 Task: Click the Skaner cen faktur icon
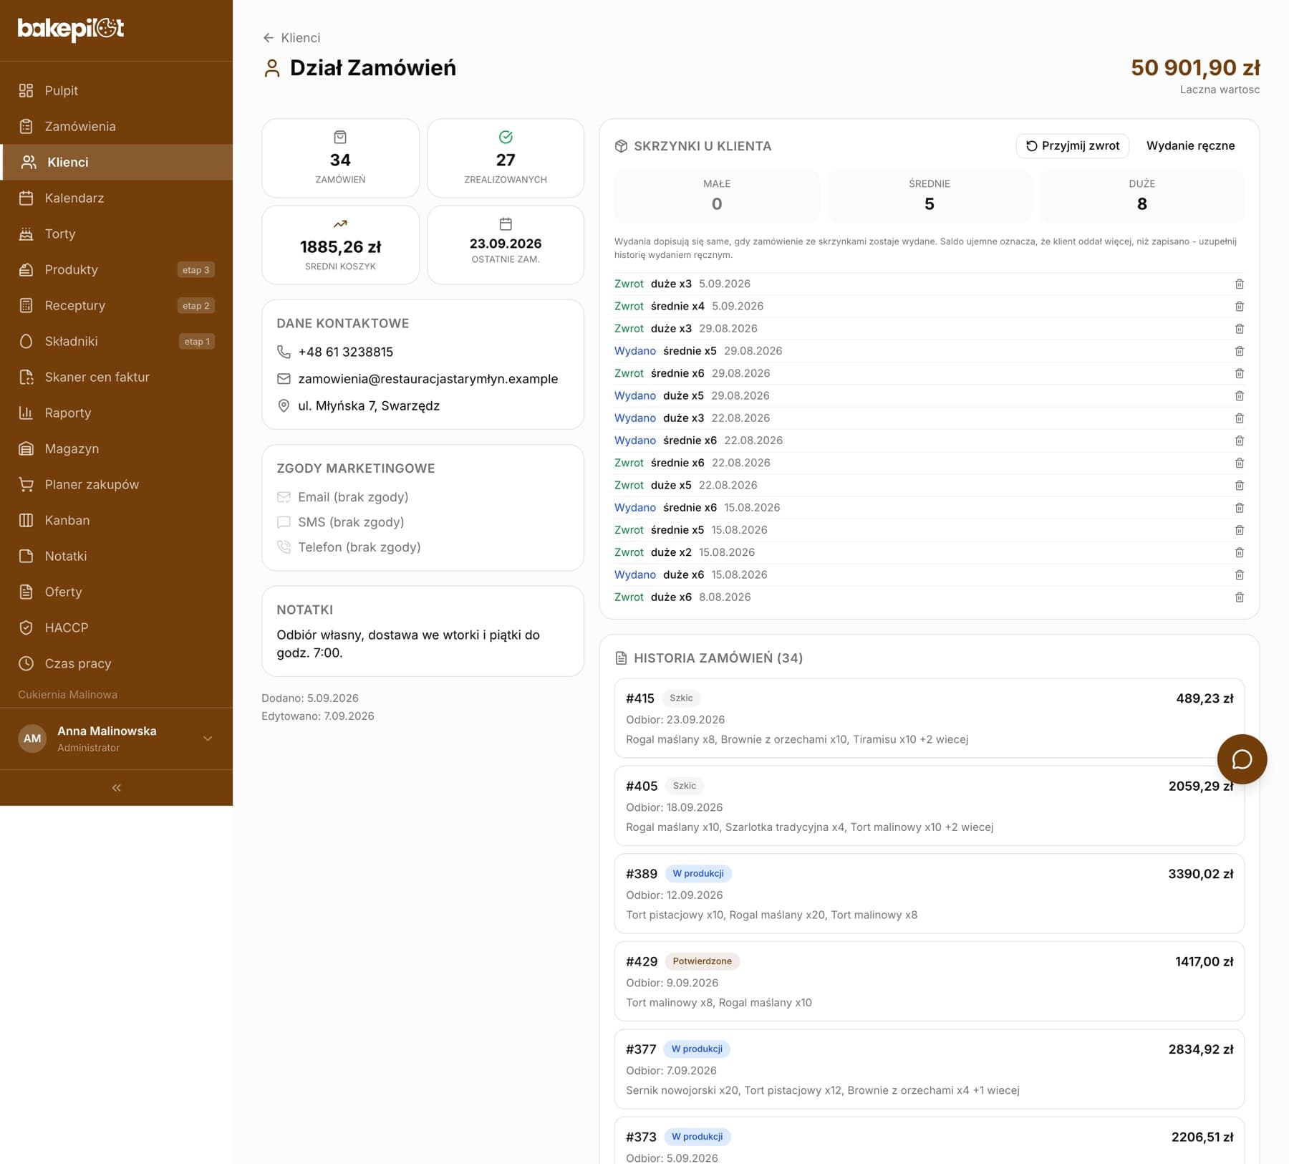[x=26, y=377]
